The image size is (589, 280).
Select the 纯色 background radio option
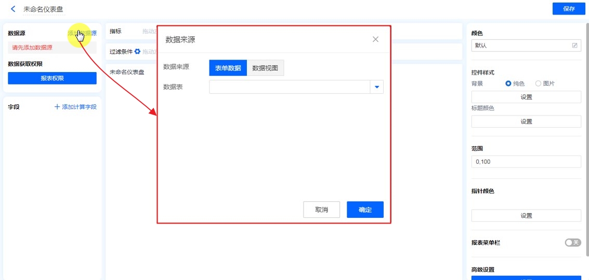point(508,83)
